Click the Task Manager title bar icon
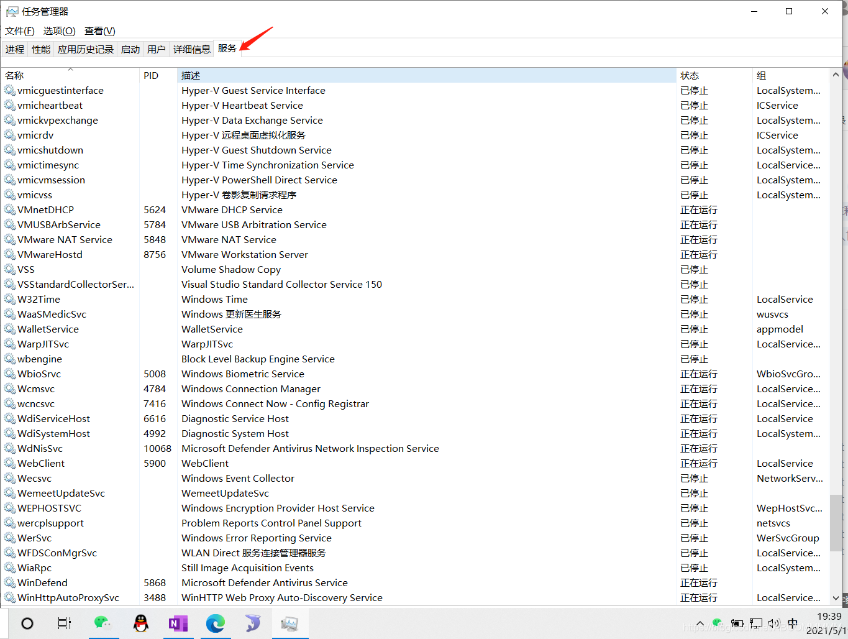The width and height of the screenshot is (848, 639). click(x=12, y=11)
